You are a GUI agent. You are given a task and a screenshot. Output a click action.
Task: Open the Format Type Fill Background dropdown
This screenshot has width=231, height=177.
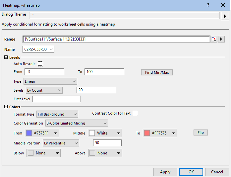tap(57, 114)
